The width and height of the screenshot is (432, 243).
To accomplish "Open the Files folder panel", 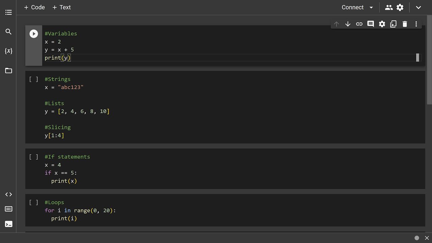I will tap(8, 71).
